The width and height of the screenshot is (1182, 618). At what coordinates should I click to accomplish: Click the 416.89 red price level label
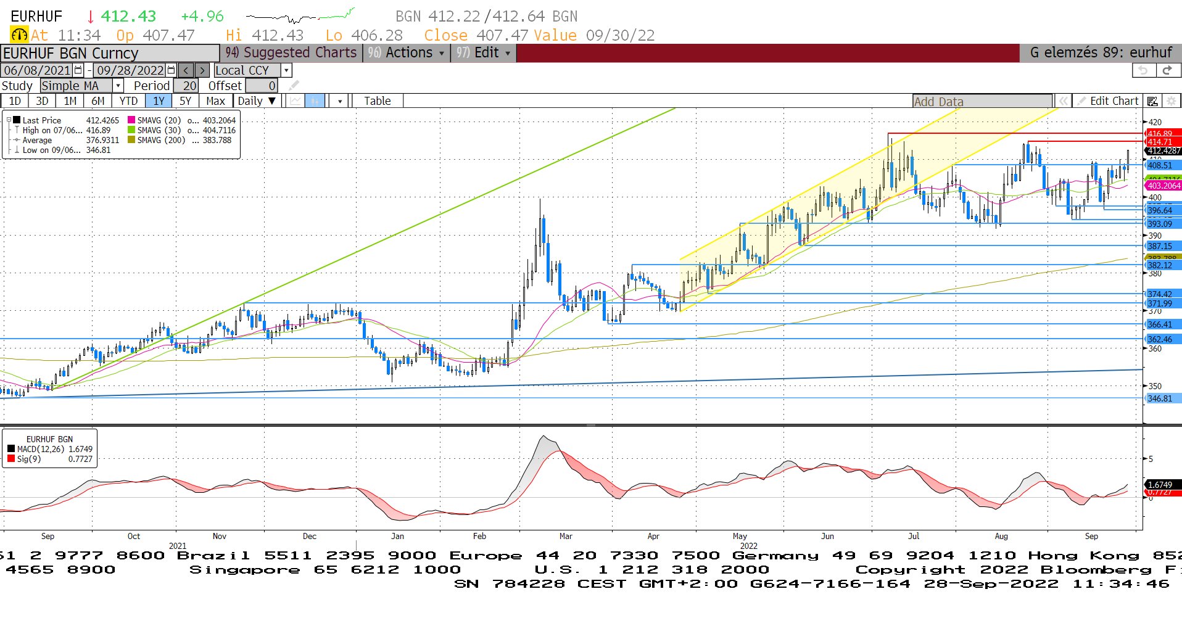1162,133
